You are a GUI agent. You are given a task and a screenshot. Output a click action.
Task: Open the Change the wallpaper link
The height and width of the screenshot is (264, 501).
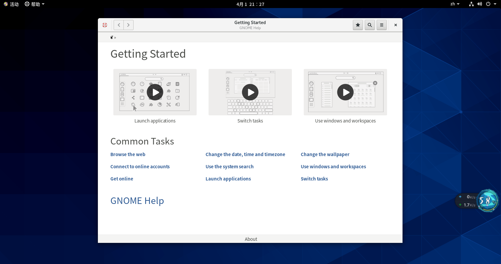click(x=325, y=154)
